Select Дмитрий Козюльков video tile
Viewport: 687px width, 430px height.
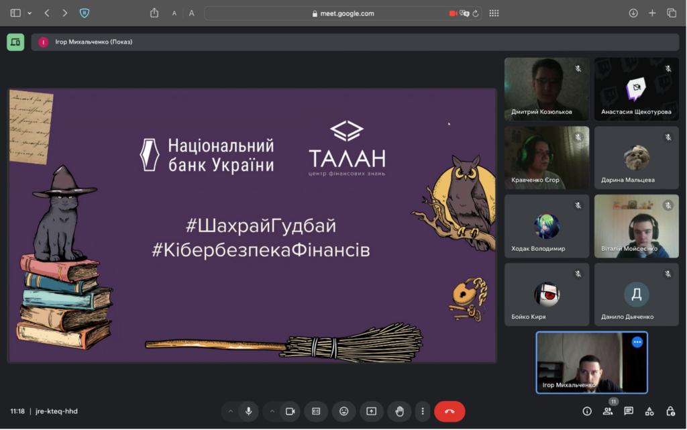pos(547,89)
